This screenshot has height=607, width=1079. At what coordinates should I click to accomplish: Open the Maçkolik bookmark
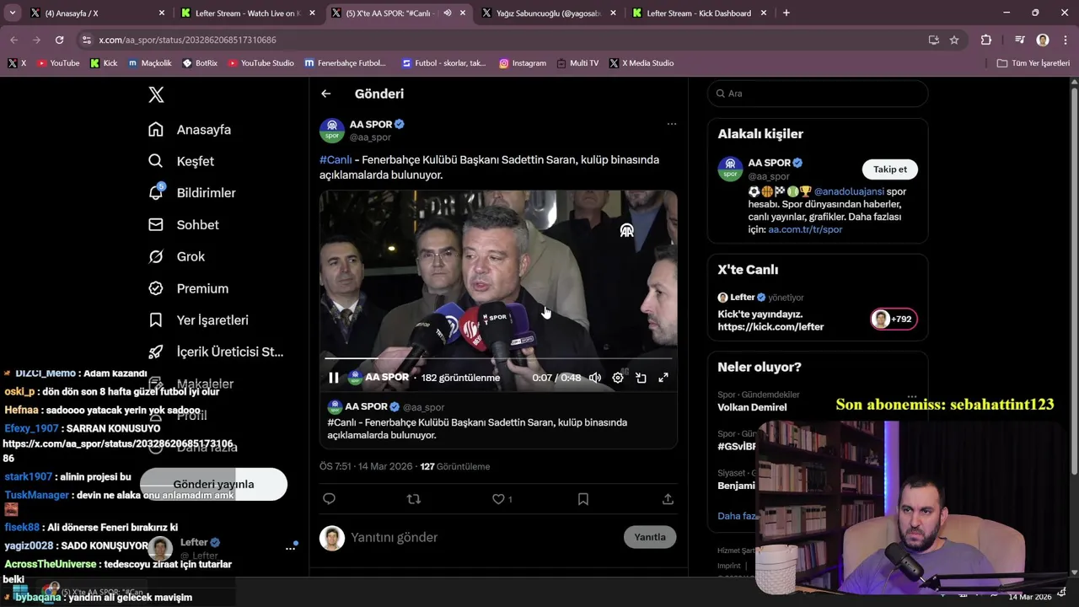tap(150, 63)
